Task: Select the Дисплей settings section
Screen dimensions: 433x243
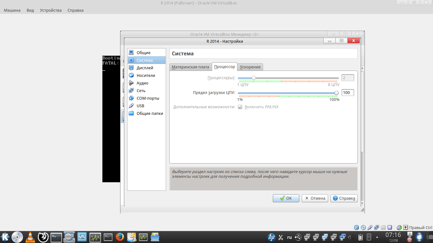Action: click(145, 68)
